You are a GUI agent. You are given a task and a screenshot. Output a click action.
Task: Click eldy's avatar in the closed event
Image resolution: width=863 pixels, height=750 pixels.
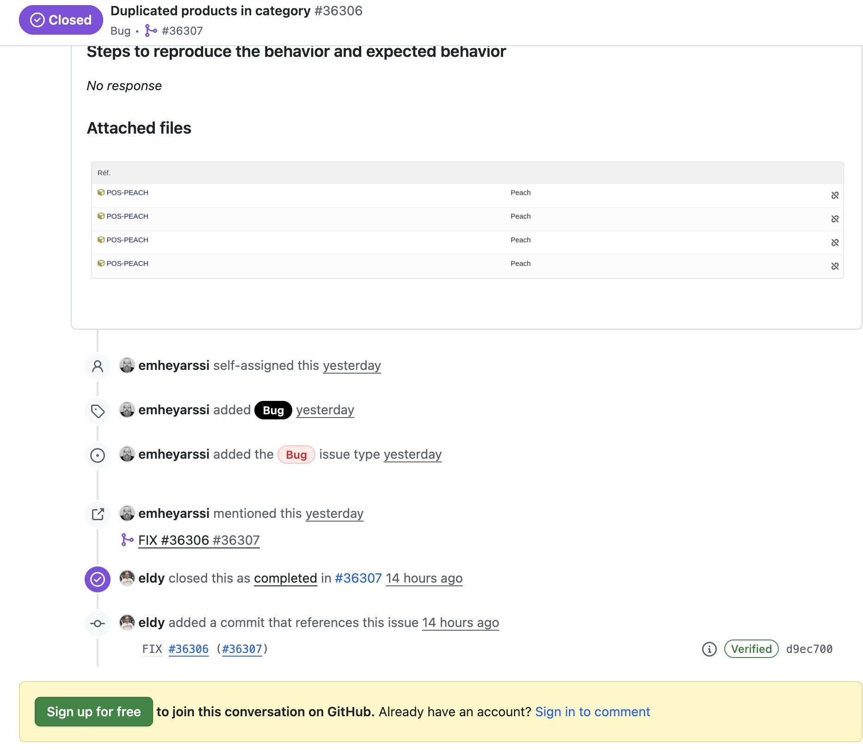(127, 578)
